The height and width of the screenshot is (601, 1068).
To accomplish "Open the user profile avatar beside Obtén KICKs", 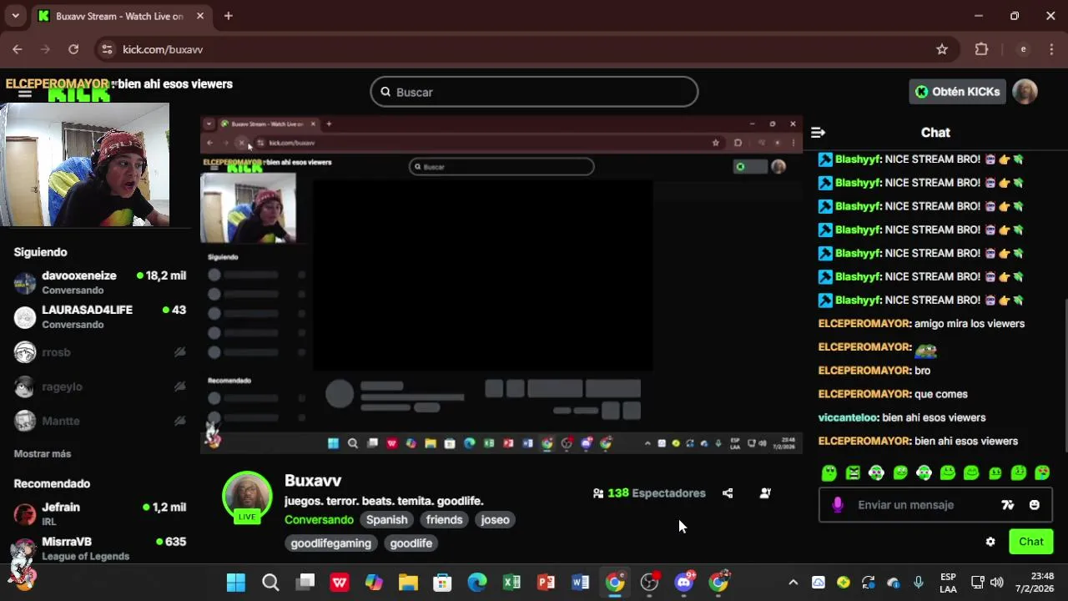I will 1025,92.
